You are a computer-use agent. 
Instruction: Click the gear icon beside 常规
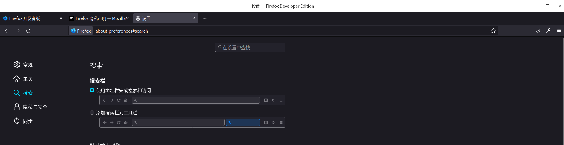point(17,65)
